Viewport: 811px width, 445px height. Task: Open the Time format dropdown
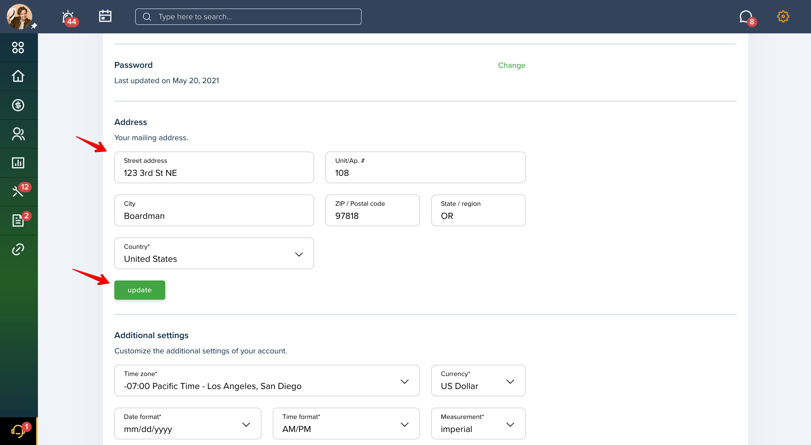tap(346, 424)
